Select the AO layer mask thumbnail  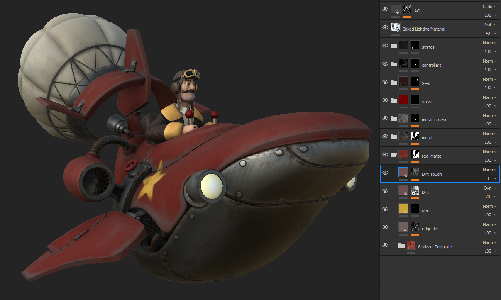pyautogui.click(x=407, y=9)
